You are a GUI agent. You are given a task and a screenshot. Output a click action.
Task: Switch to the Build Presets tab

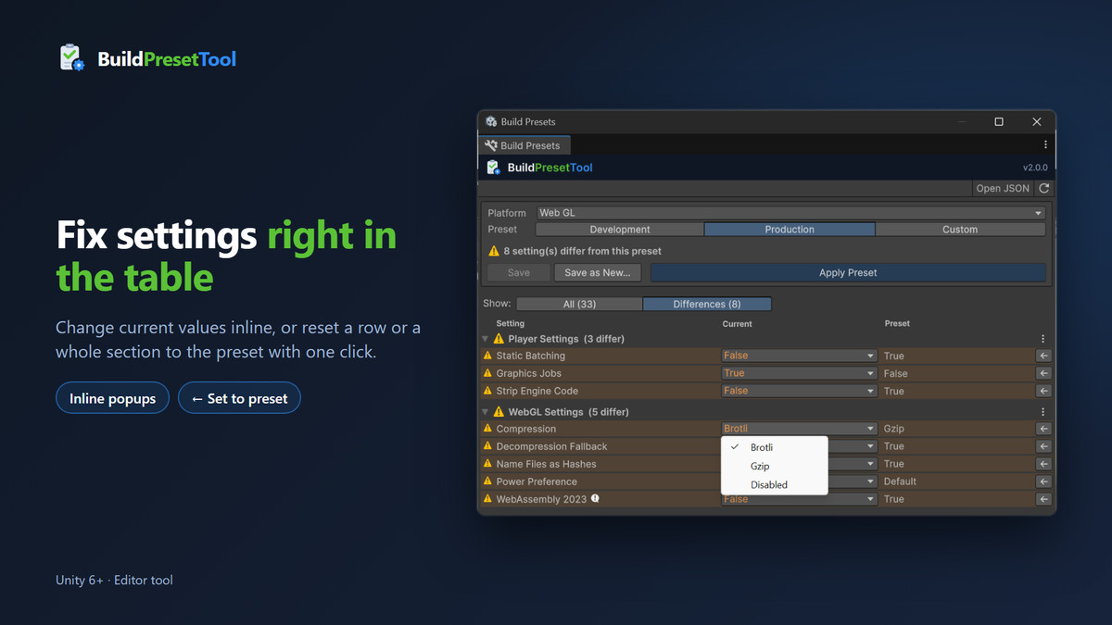(x=524, y=145)
